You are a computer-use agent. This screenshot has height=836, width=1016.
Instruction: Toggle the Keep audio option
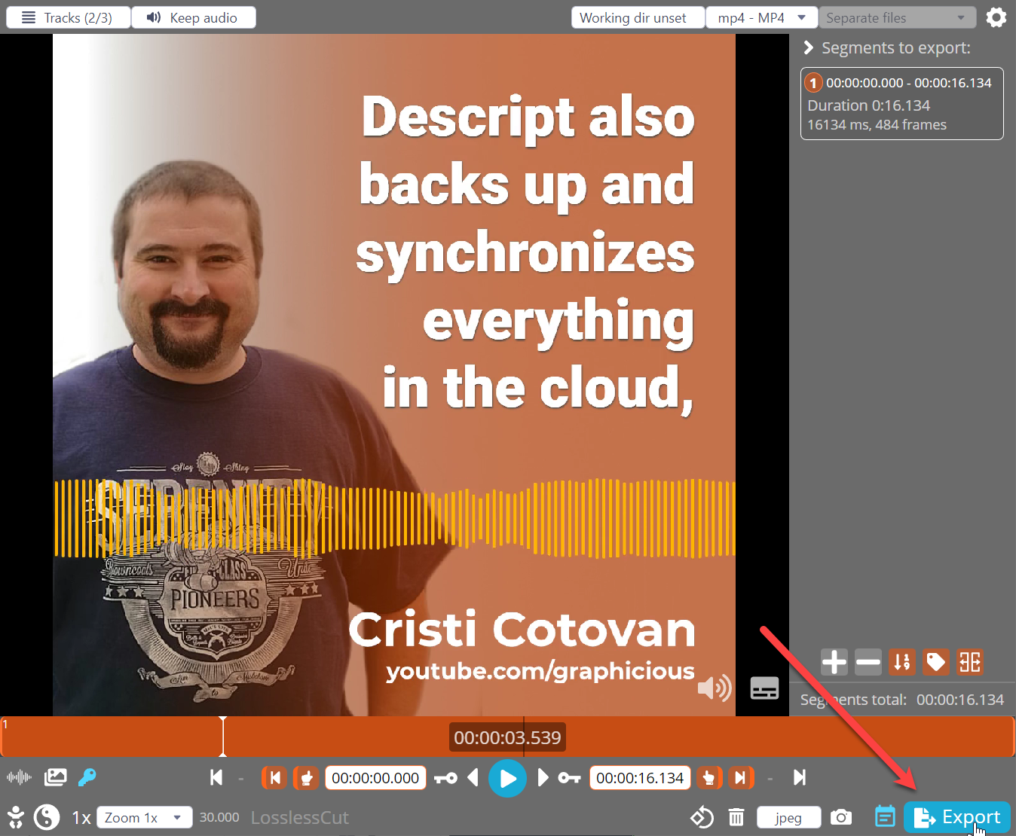(194, 17)
